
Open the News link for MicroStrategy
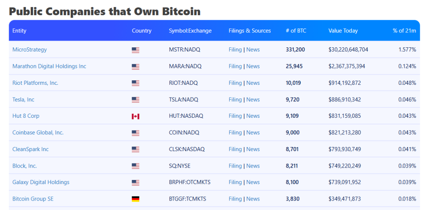[x=253, y=49]
